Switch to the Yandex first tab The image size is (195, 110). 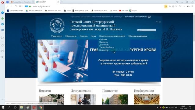click(22, 2)
